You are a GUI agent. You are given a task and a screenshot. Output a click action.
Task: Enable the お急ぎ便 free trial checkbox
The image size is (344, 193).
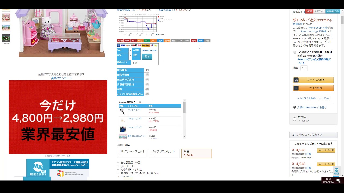click(295, 52)
